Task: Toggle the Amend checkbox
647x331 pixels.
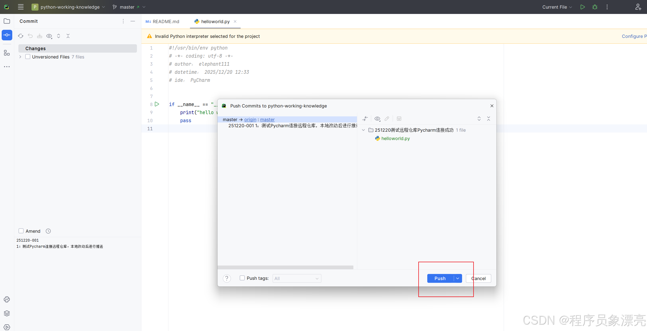Action: (21, 231)
